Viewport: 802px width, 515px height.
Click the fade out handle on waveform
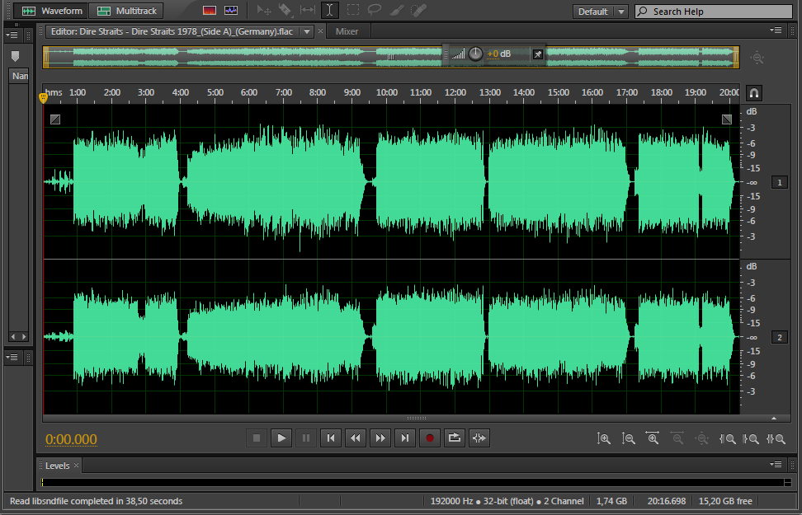point(727,119)
